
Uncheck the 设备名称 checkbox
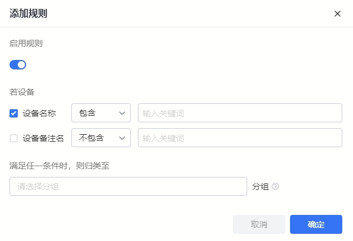(14, 113)
